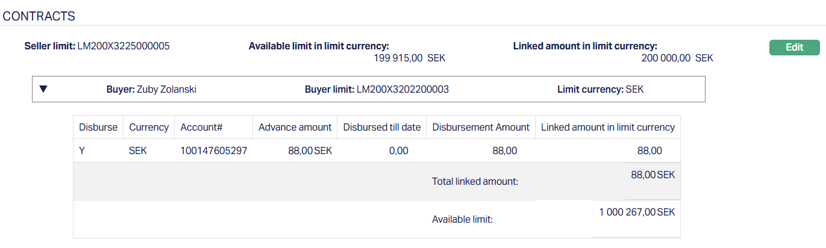This screenshot has height=248, width=826.
Task: Click the 88,00 SEK advance amount cell
Action: click(310, 151)
